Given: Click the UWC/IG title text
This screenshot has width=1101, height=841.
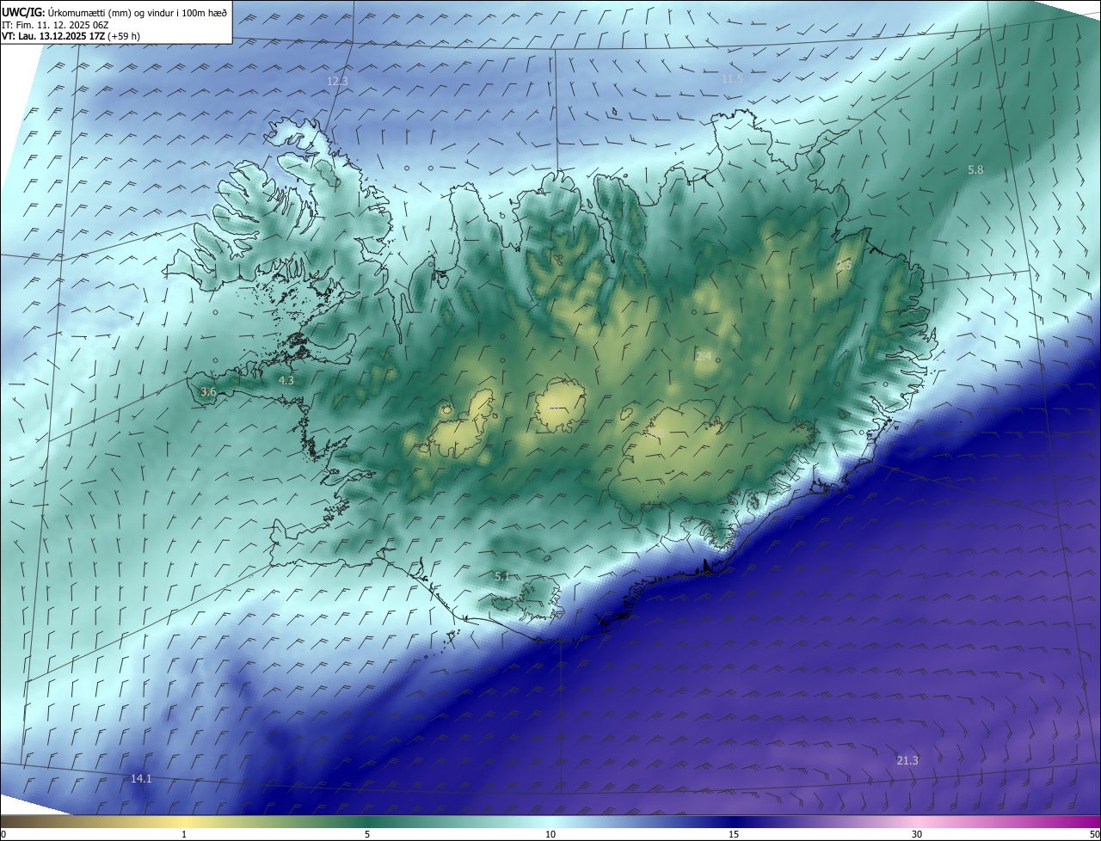Looking at the screenshot, I should (x=23, y=11).
